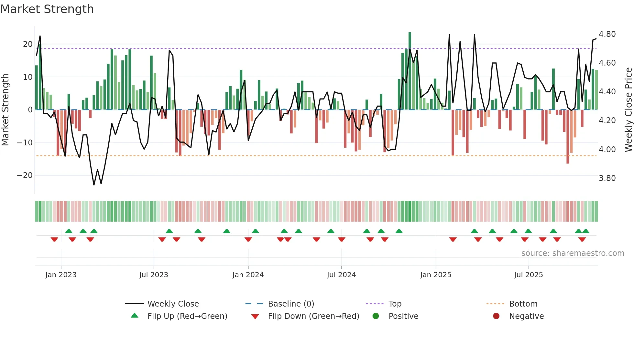634x356 pixels.
Task: Hide the Top threshold legend entry
Action: coord(395,304)
